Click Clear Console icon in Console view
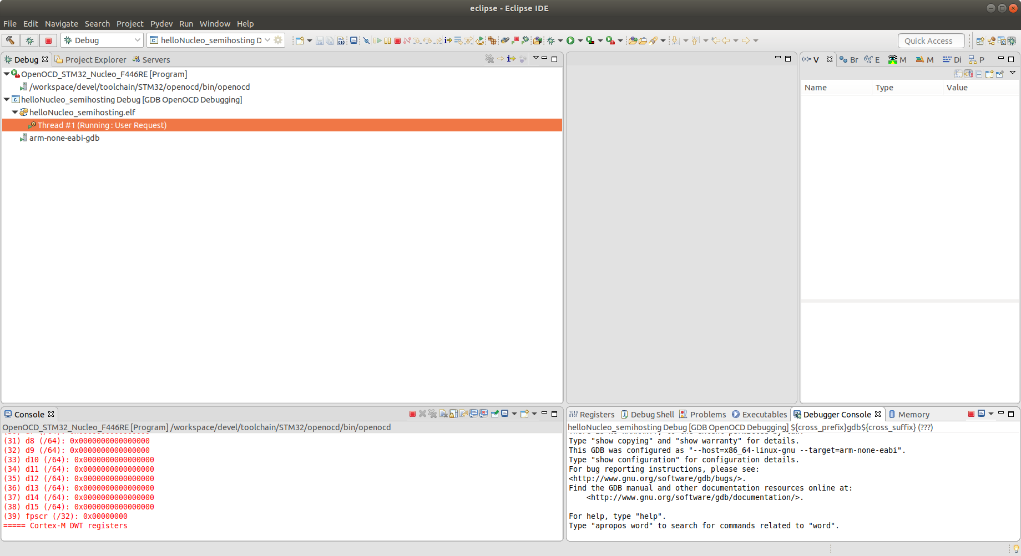Image resolution: width=1021 pixels, height=556 pixels. coord(443,414)
